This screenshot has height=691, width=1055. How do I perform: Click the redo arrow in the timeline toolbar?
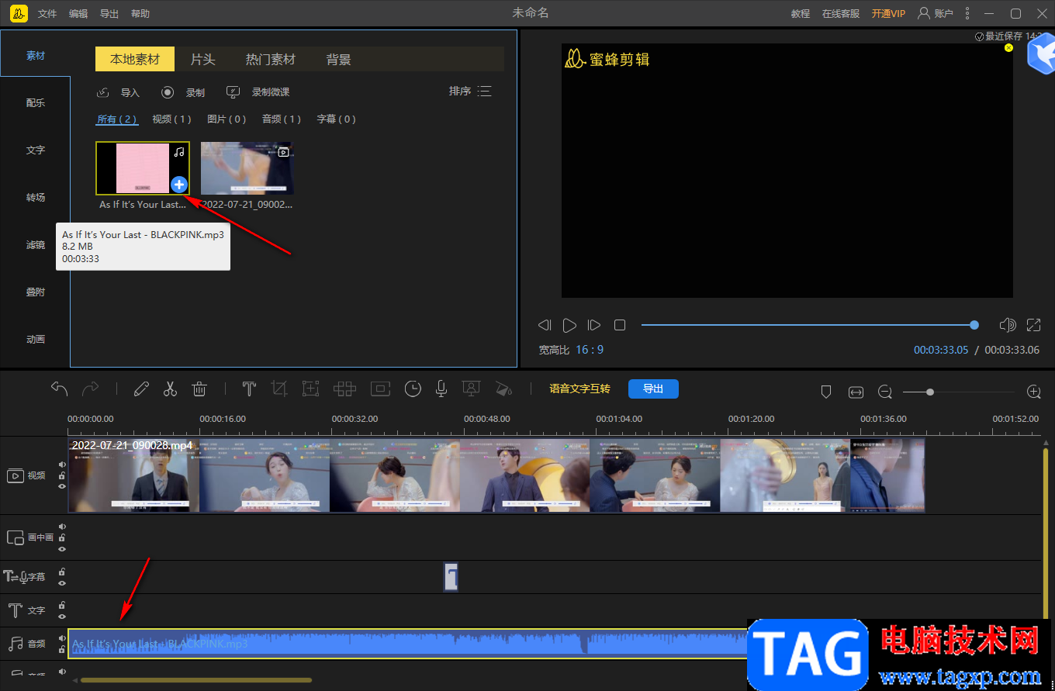[x=91, y=389]
